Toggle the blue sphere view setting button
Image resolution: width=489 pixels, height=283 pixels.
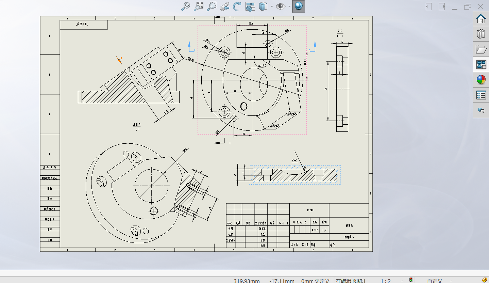(299, 6)
